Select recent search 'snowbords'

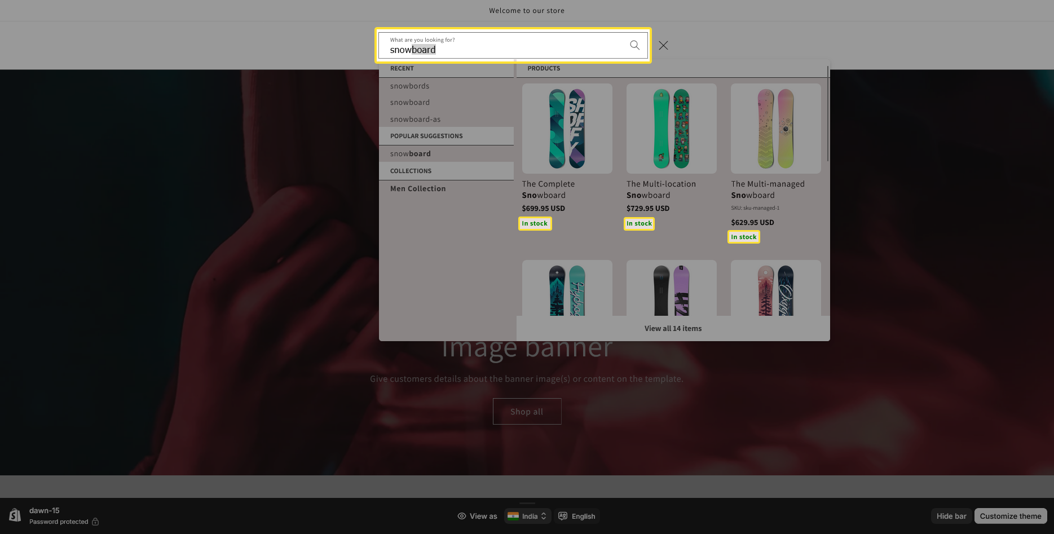pos(409,86)
